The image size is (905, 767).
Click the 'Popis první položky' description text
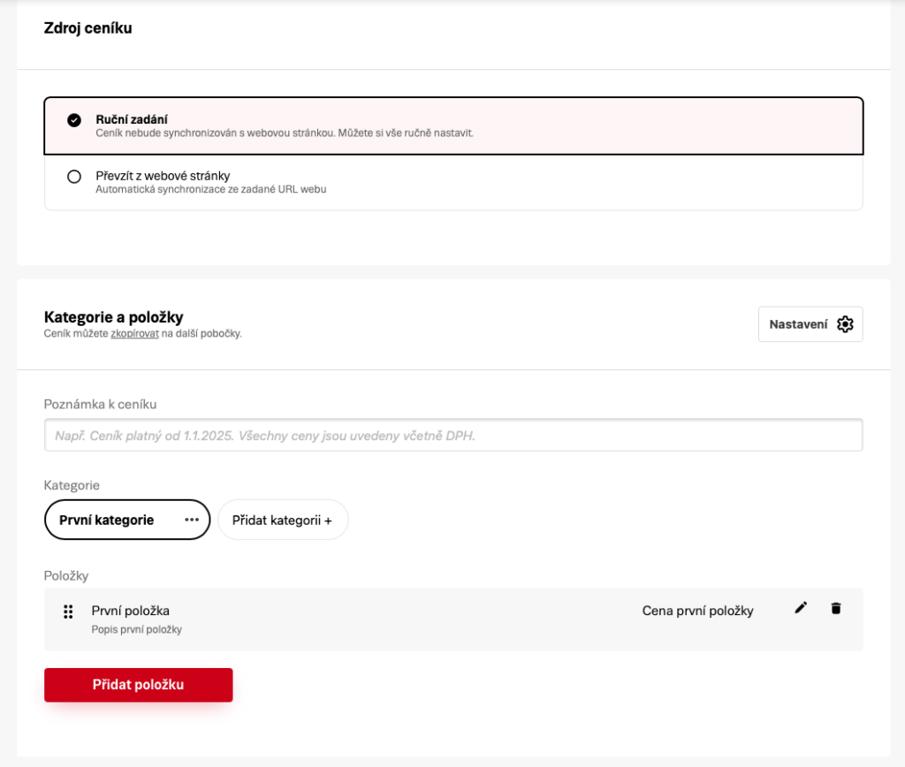coord(137,630)
